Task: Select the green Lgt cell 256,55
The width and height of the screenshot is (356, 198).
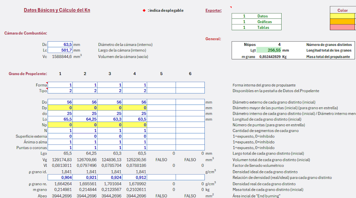Action: click(269, 50)
